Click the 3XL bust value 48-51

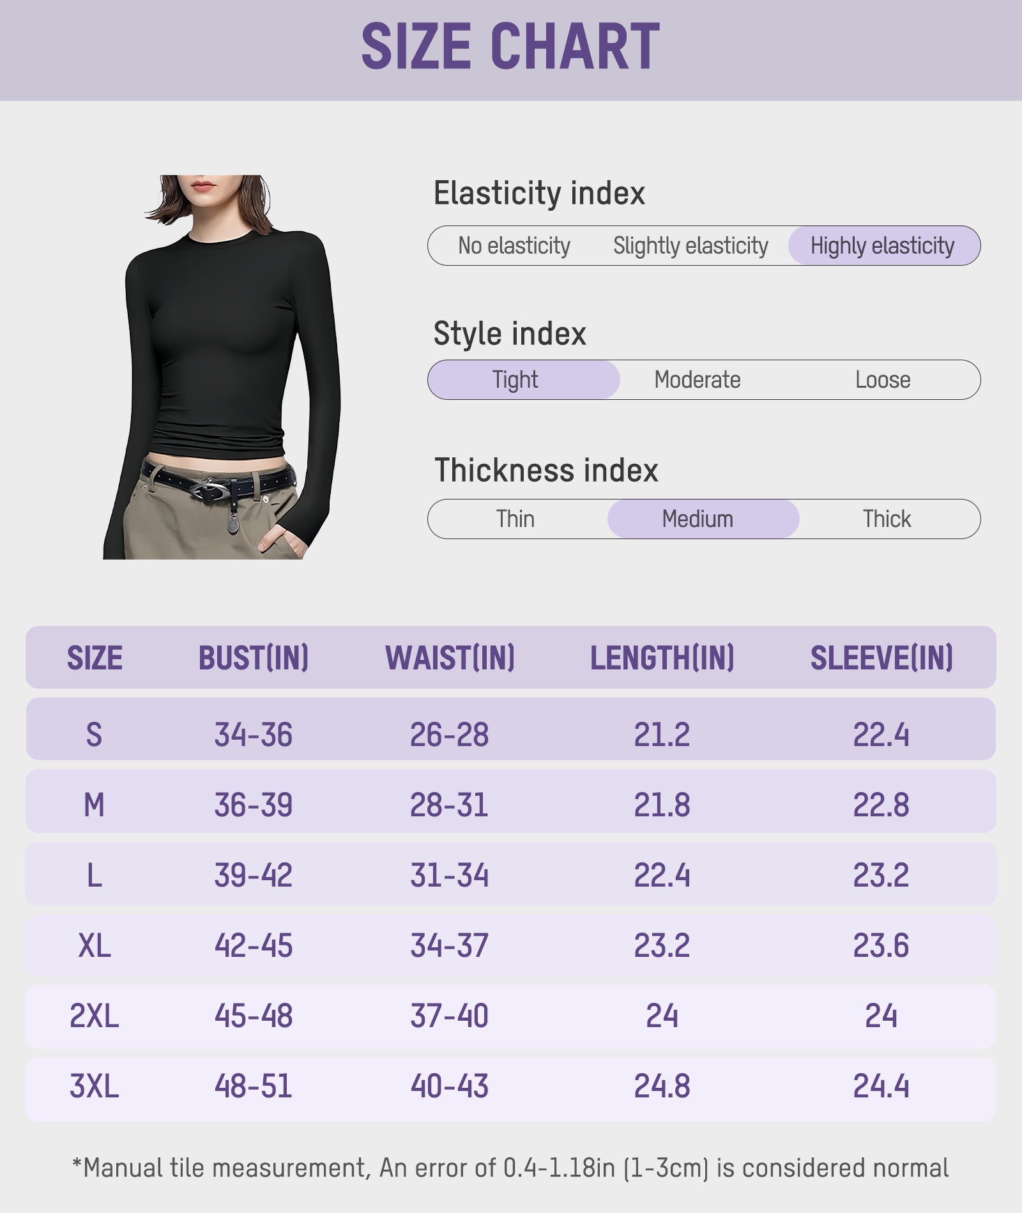click(254, 1086)
